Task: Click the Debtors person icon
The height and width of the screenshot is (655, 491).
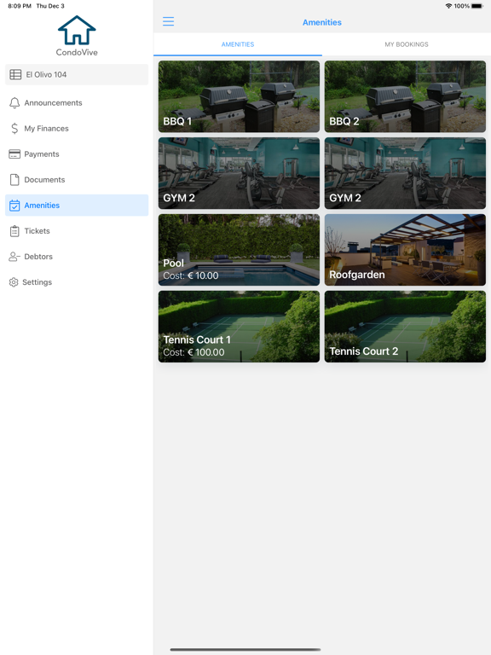Action: [x=14, y=257]
